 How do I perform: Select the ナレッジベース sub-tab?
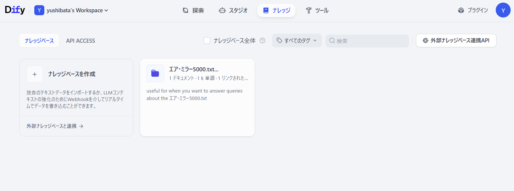(x=39, y=41)
